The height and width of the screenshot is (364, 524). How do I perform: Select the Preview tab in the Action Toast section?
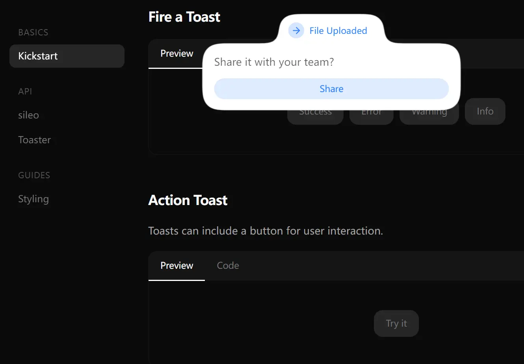[177, 266]
